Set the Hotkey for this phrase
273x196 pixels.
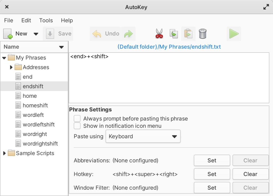point(212,174)
